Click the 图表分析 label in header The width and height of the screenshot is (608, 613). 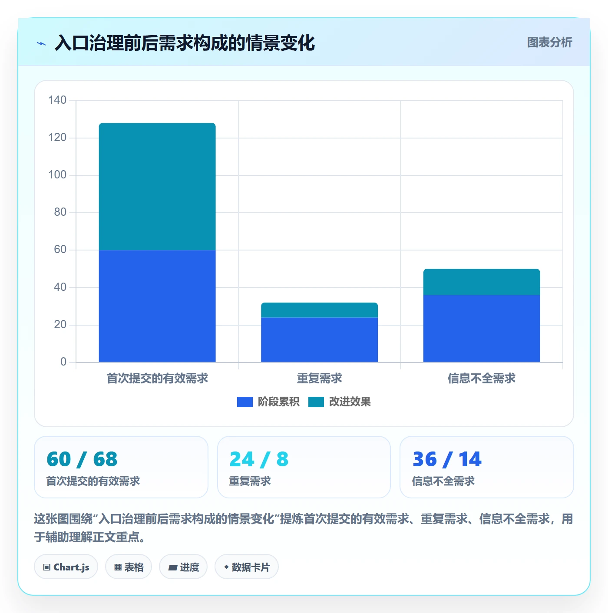[549, 42]
